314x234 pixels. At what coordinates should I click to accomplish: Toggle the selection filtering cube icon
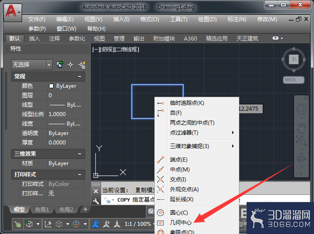click(x=59, y=224)
